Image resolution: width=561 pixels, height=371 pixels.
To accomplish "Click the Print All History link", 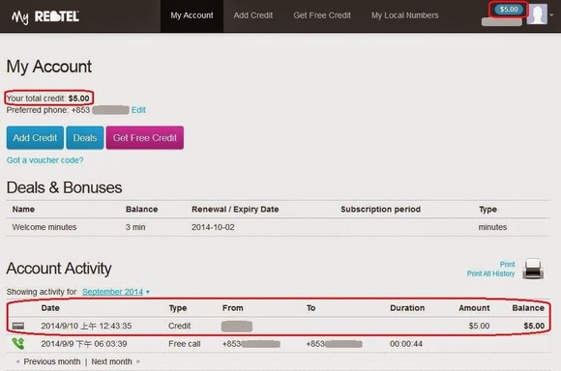I will point(490,273).
